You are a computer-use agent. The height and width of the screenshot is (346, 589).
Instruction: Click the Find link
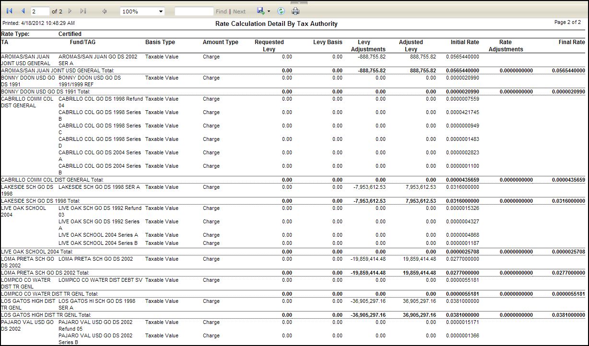221,12
